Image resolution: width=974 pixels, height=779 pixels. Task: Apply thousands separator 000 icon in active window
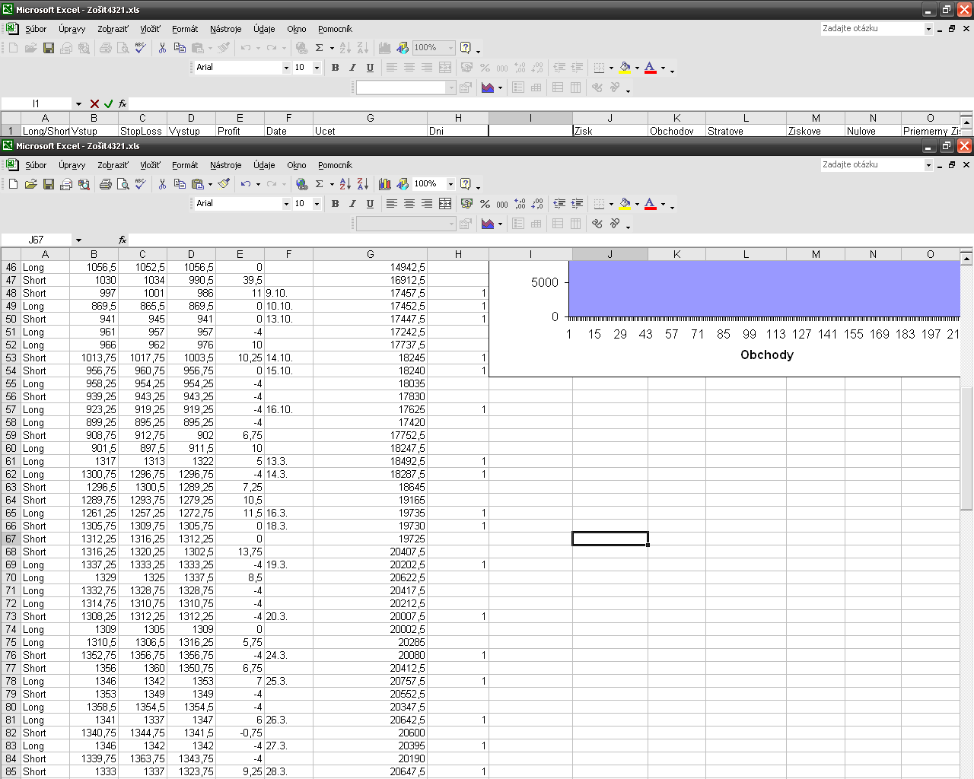point(502,204)
